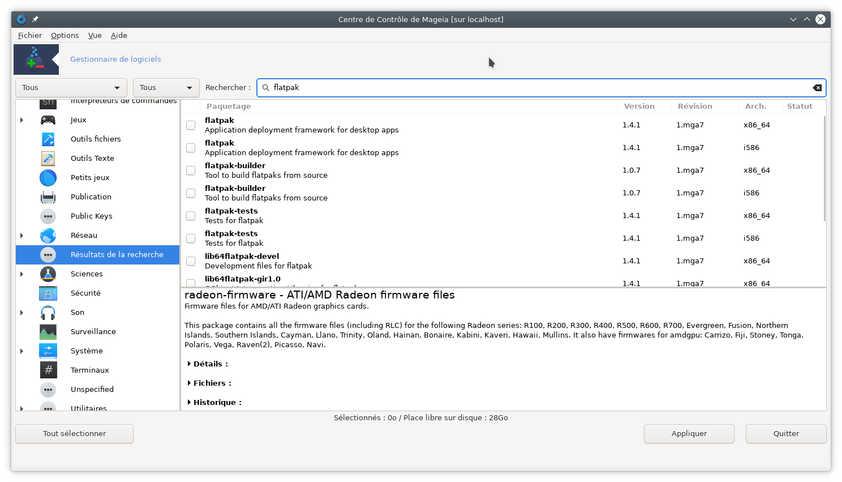Open the Vue menu
The width and height of the screenshot is (842, 482).
[x=95, y=35]
